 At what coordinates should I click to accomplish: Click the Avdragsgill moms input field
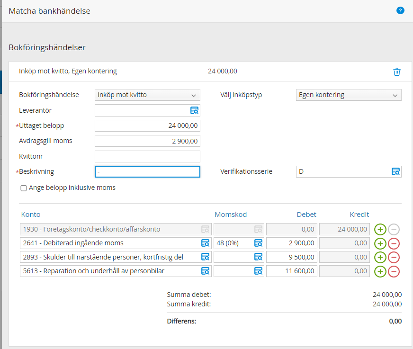pos(147,141)
